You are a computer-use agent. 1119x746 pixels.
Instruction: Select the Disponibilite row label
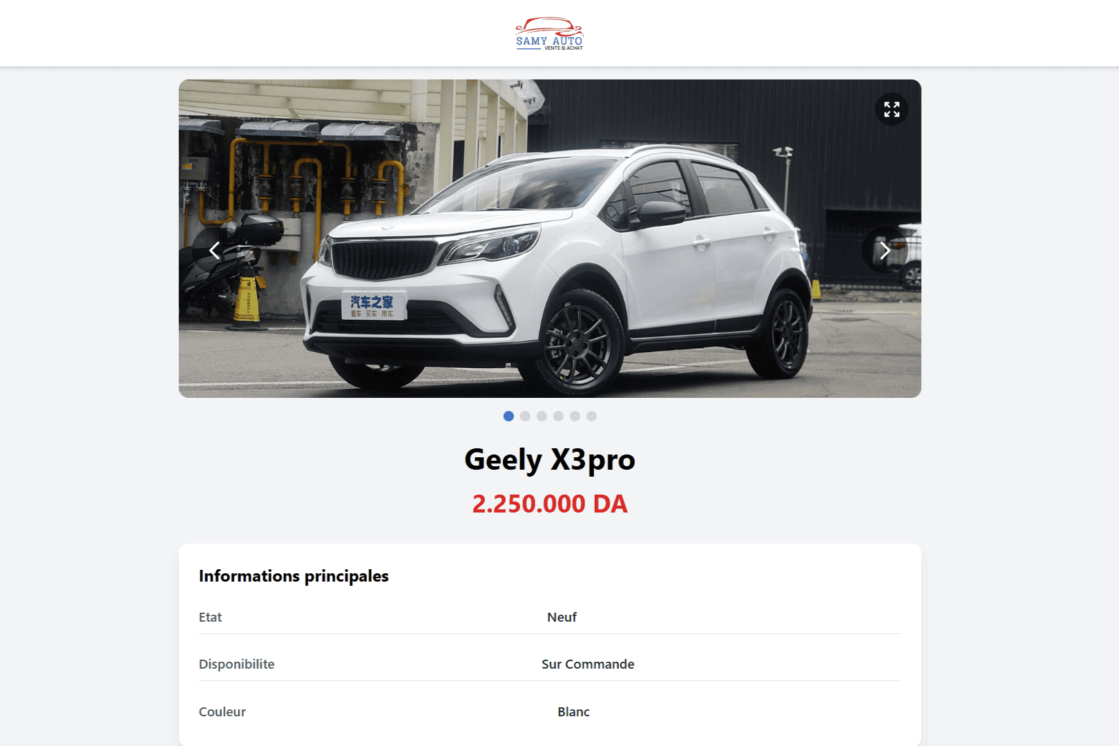pos(236,664)
